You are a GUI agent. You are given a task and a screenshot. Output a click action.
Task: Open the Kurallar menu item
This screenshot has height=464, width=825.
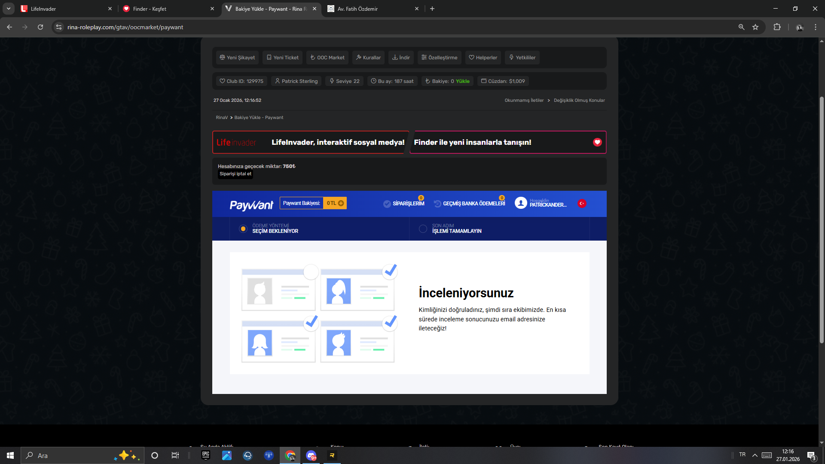click(x=368, y=58)
